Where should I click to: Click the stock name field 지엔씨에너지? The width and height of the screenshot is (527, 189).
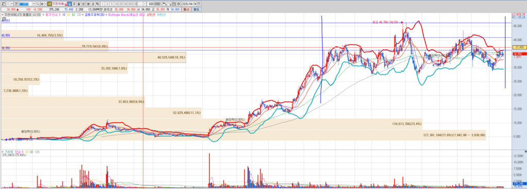click(x=59, y=4)
